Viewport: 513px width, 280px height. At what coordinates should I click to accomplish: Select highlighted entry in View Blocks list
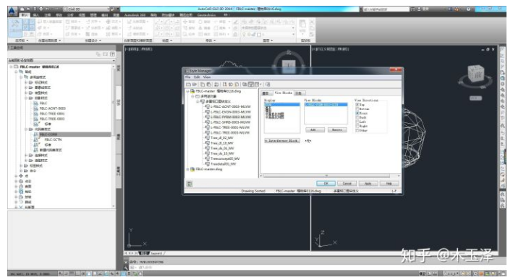(326, 105)
